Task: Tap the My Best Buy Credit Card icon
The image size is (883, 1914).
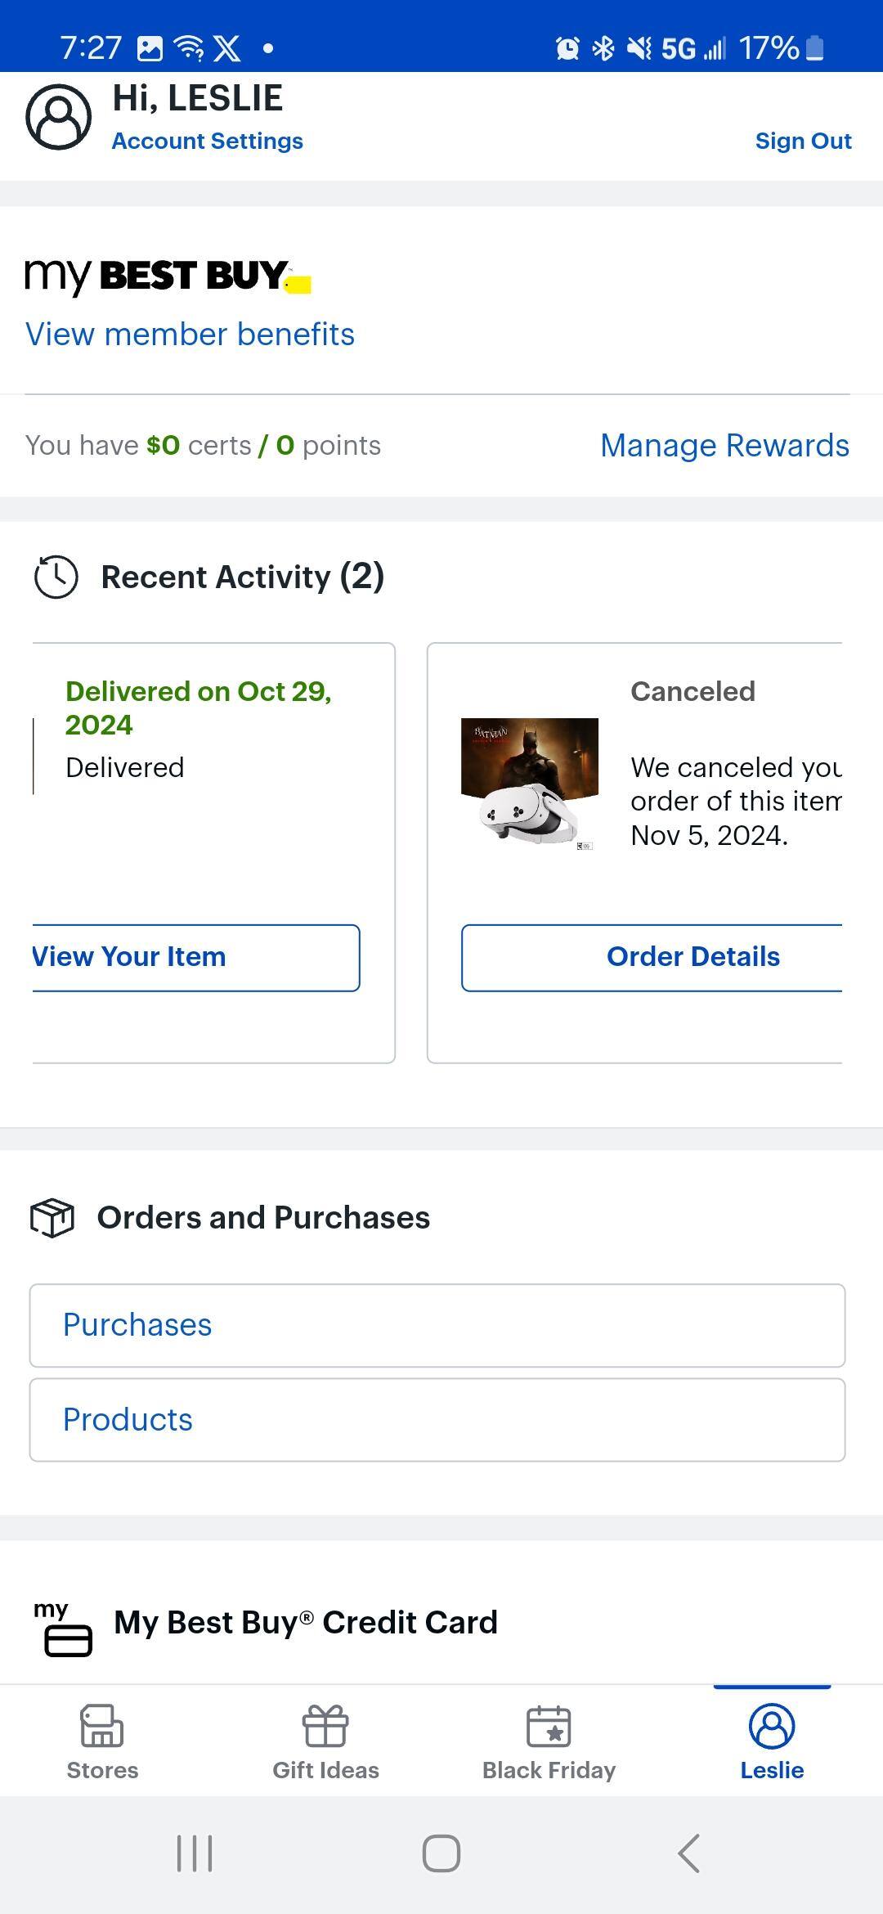Action: (x=64, y=1629)
